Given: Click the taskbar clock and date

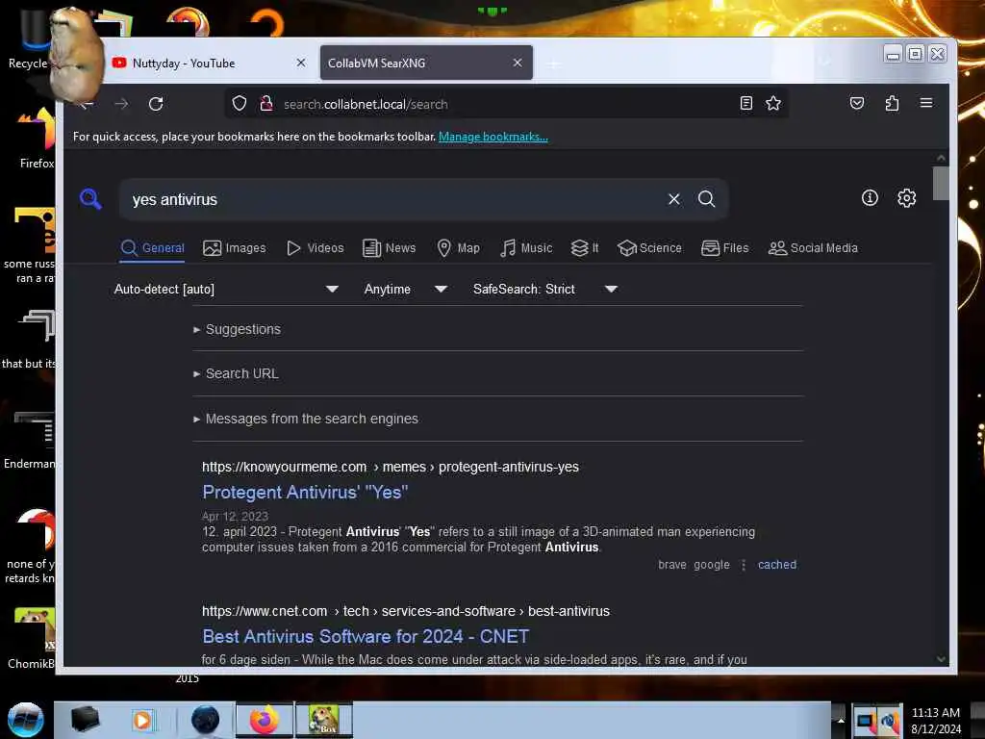Looking at the screenshot, I should [935, 720].
